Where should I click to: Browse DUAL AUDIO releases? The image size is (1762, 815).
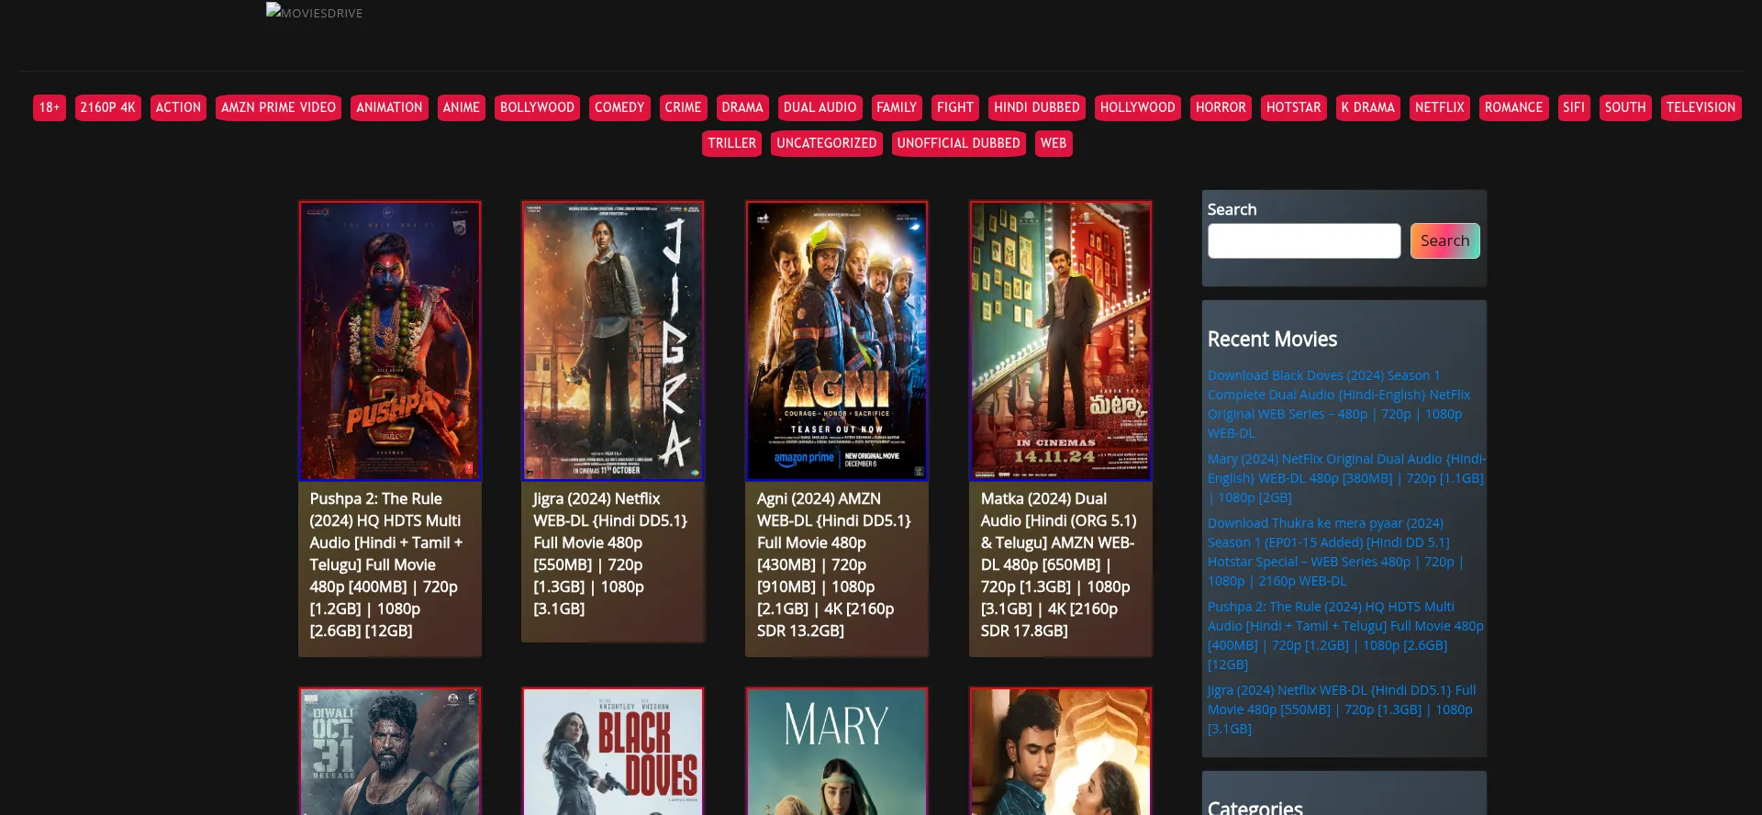pos(820,107)
